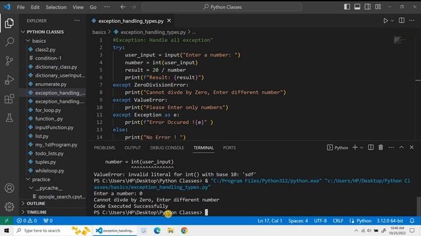Open the File menu

tap(20, 7)
